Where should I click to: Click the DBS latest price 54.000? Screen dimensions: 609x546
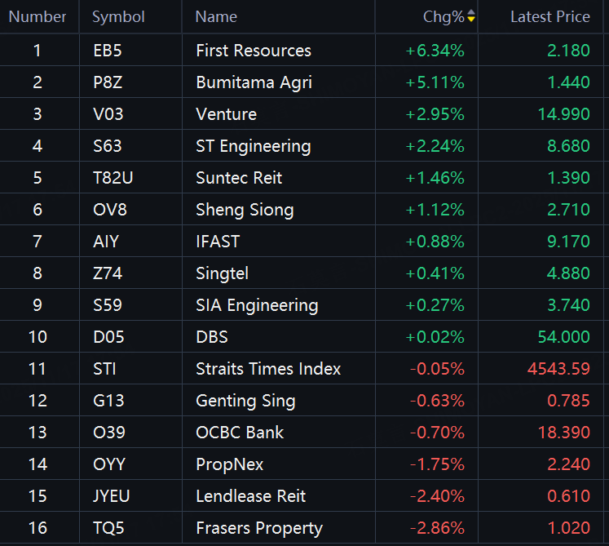coord(563,337)
